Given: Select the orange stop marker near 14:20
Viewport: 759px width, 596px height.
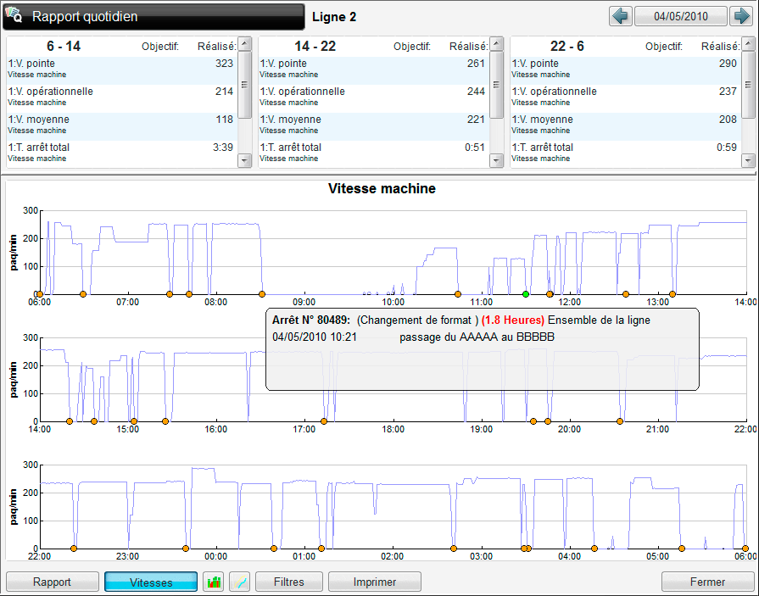Looking at the screenshot, I should [x=70, y=421].
